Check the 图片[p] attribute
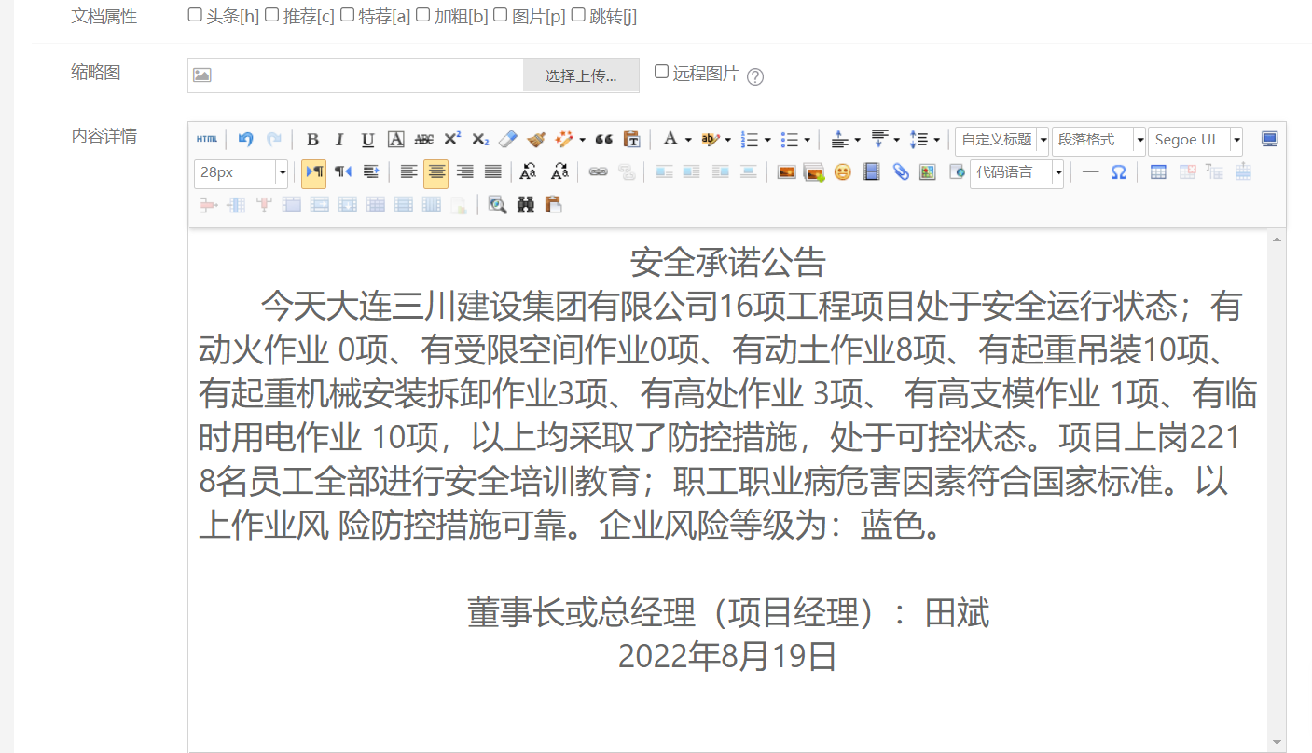The height and width of the screenshot is (753, 1312). [500, 15]
